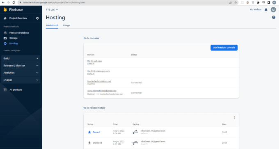Open the TTS LLC project dropdown
The height and width of the screenshot is (149, 279).
click(52, 9)
